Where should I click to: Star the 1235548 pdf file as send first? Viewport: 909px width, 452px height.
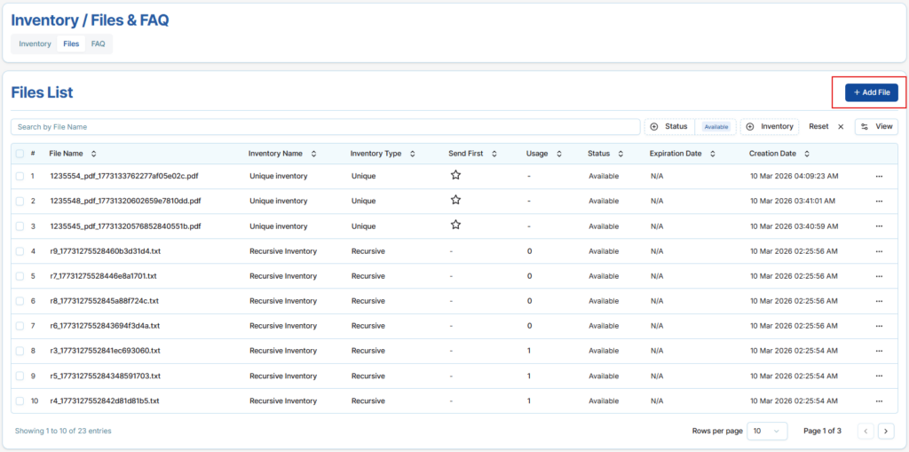455,201
